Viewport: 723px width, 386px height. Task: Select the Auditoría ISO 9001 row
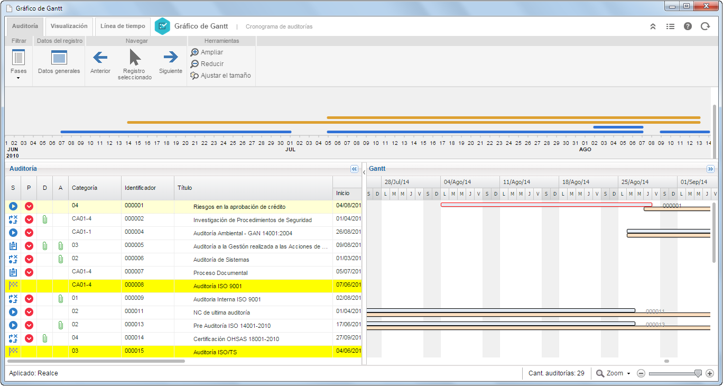pyautogui.click(x=183, y=286)
